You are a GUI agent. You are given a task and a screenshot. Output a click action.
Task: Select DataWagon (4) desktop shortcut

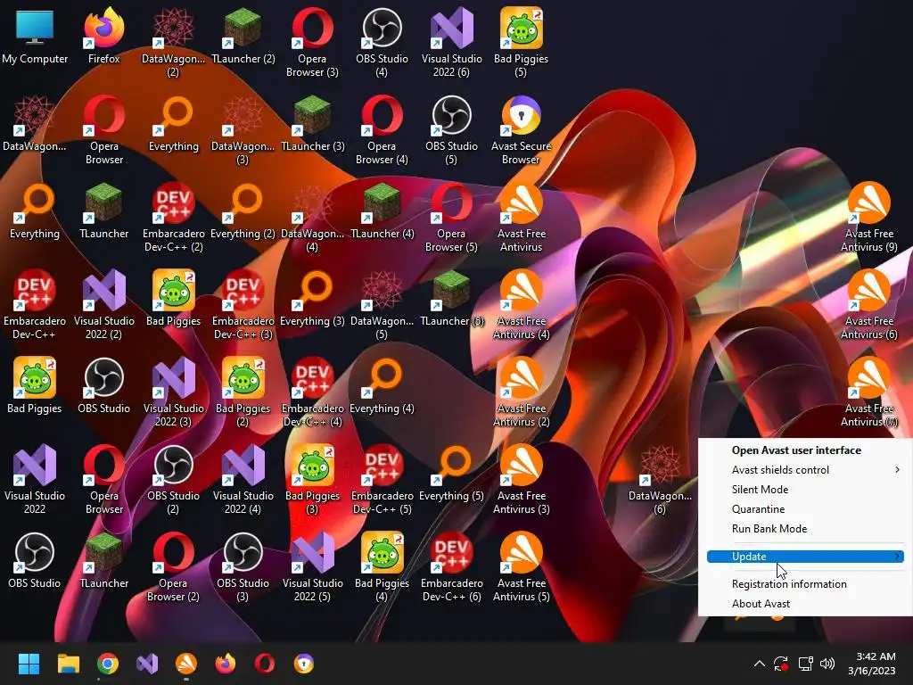click(312, 219)
